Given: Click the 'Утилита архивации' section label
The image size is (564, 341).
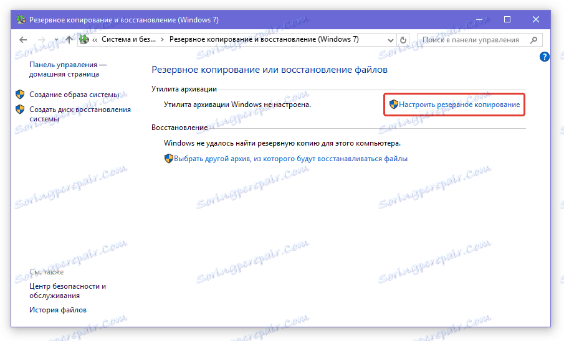Looking at the screenshot, I should click(184, 89).
